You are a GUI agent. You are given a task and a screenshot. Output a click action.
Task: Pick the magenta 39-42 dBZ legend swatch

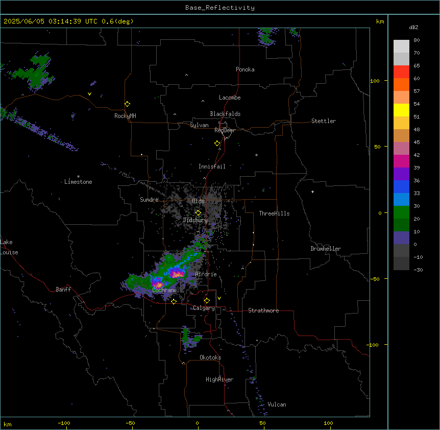pos(401,161)
